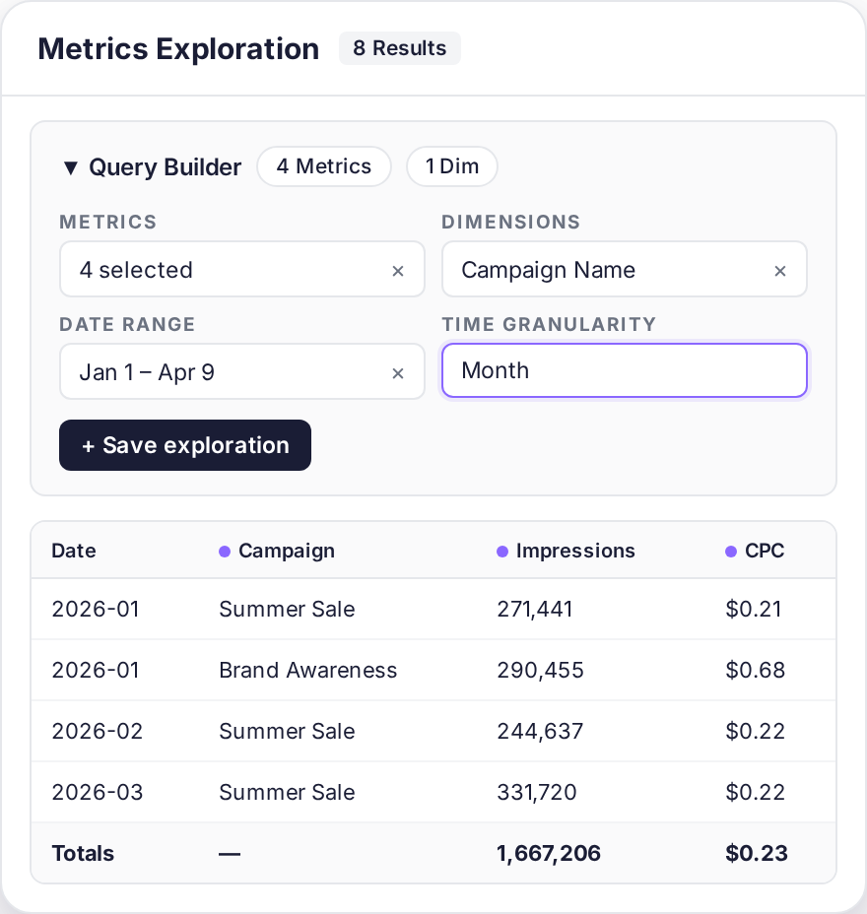
Task: Click the purple dot beside Impressions
Action: [x=502, y=552]
